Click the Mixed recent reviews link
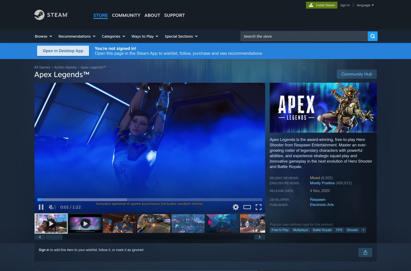 click(315, 178)
